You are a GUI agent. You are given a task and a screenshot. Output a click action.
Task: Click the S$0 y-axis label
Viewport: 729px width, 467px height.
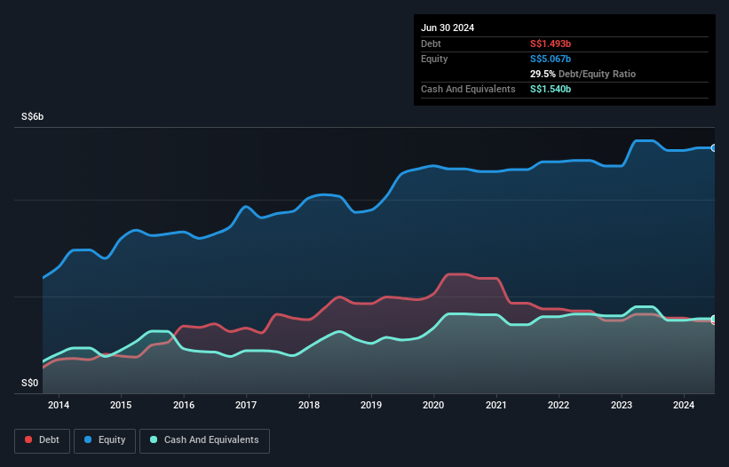point(30,383)
